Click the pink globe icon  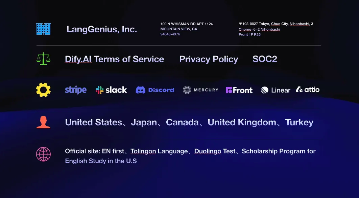(43, 154)
